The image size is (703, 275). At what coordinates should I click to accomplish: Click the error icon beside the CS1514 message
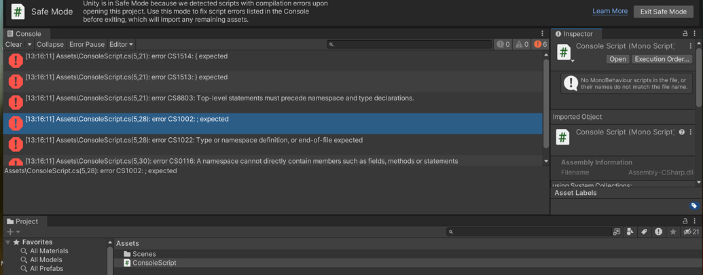click(x=16, y=60)
